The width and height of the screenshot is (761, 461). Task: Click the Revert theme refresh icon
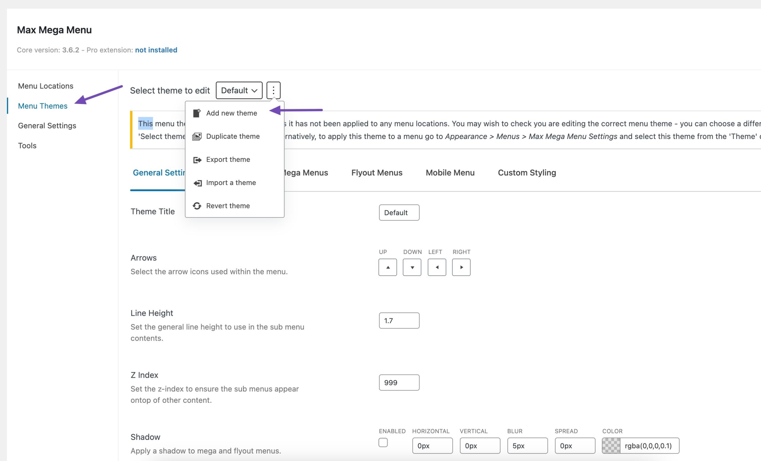click(197, 206)
